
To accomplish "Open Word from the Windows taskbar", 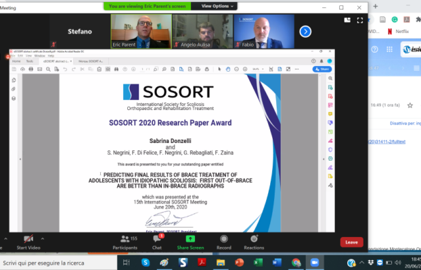I will click(277, 263).
